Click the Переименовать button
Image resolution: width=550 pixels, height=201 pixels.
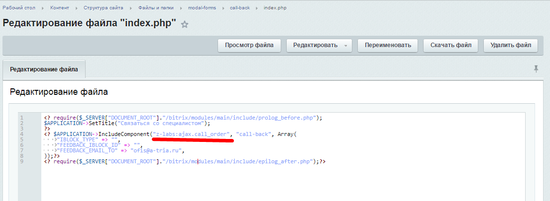388,46
